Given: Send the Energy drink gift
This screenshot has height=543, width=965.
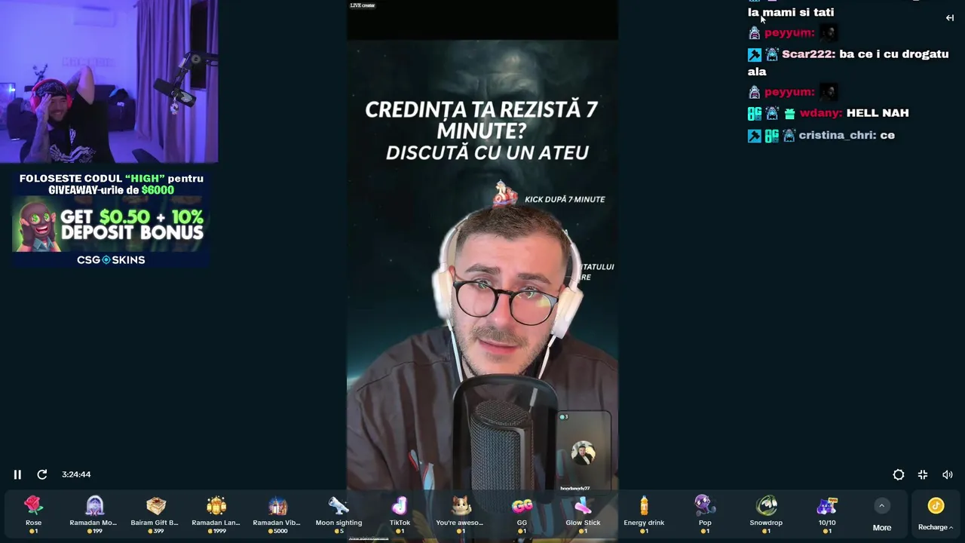Looking at the screenshot, I should (x=644, y=514).
